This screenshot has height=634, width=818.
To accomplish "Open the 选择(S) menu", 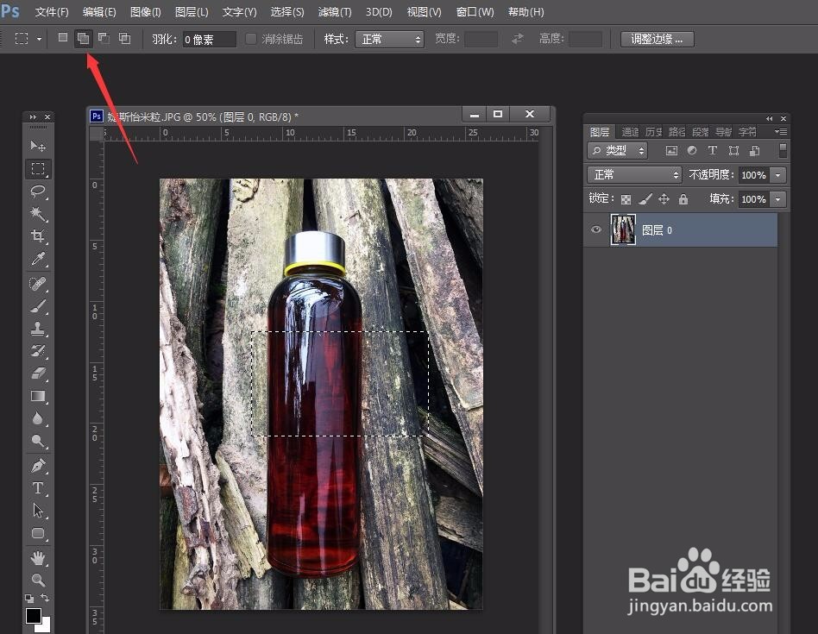I will coord(287,11).
